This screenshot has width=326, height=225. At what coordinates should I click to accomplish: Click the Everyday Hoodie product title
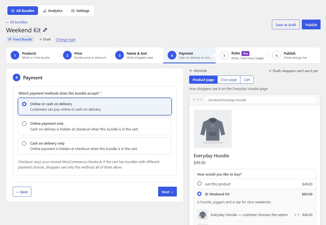coord(211,156)
